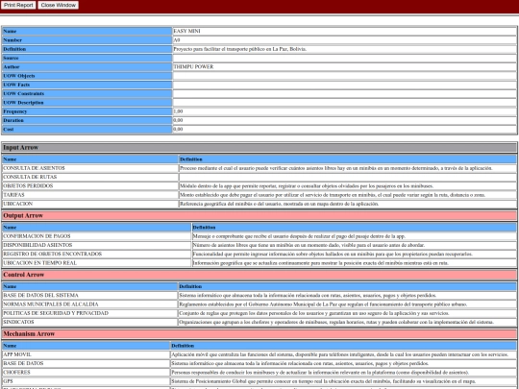Click the Frequency value 1,00
This screenshot has height=389, width=519.
coord(178,111)
